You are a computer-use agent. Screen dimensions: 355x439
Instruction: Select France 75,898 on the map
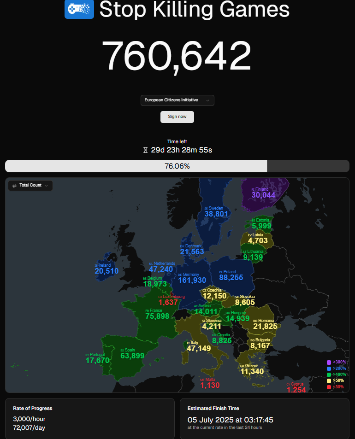(157, 314)
